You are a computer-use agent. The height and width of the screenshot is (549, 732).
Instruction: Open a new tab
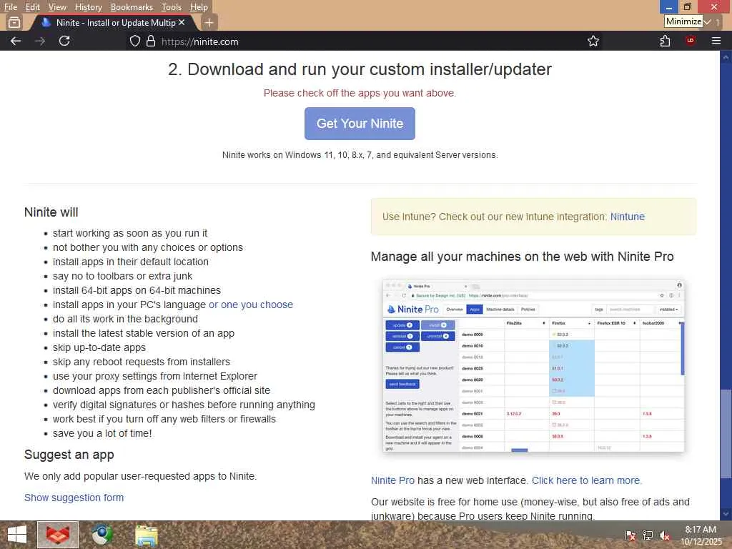(x=209, y=22)
